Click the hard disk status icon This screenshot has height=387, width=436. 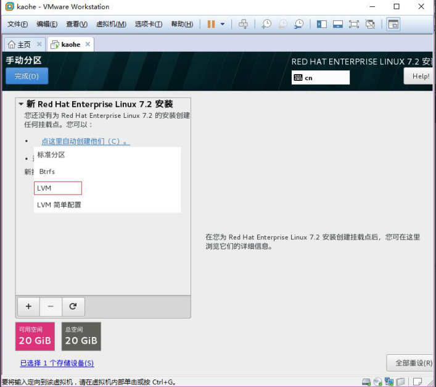(x=366, y=381)
